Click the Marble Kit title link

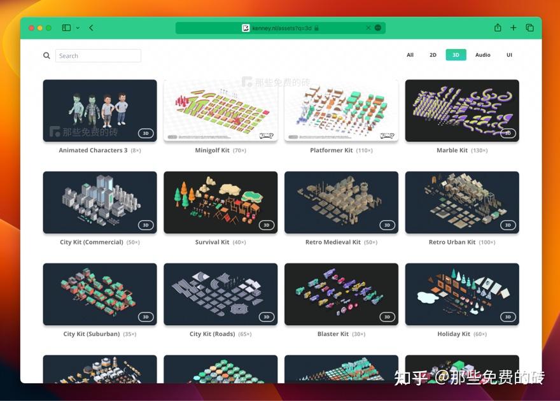[x=452, y=150]
